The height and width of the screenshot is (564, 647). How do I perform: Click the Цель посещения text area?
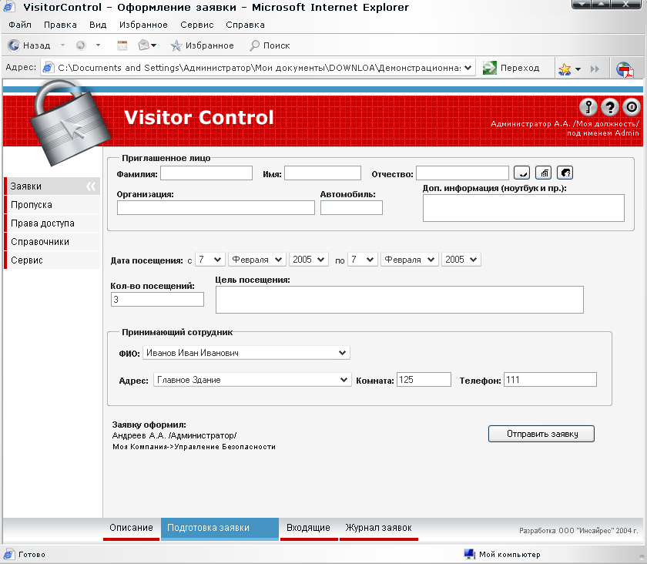[400, 300]
